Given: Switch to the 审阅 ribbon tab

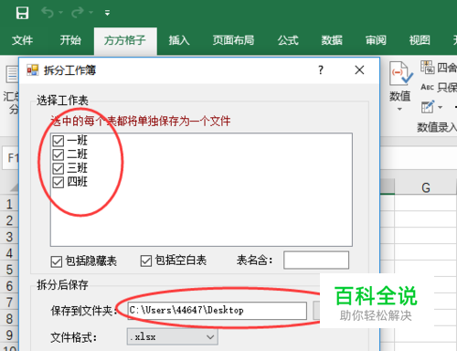Looking at the screenshot, I should coord(376,40).
